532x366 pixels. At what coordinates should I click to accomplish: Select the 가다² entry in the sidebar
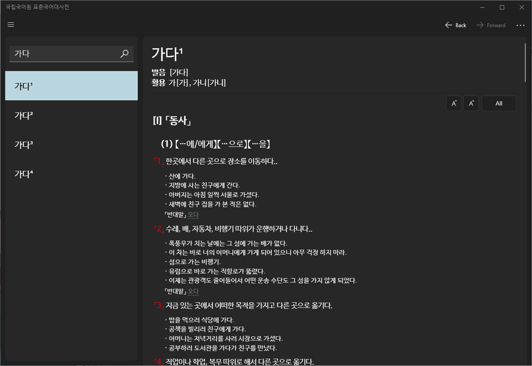(71, 115)
